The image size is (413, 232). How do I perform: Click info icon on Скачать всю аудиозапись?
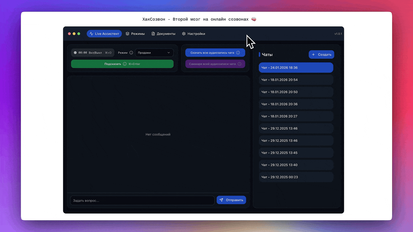coord(238,53)
